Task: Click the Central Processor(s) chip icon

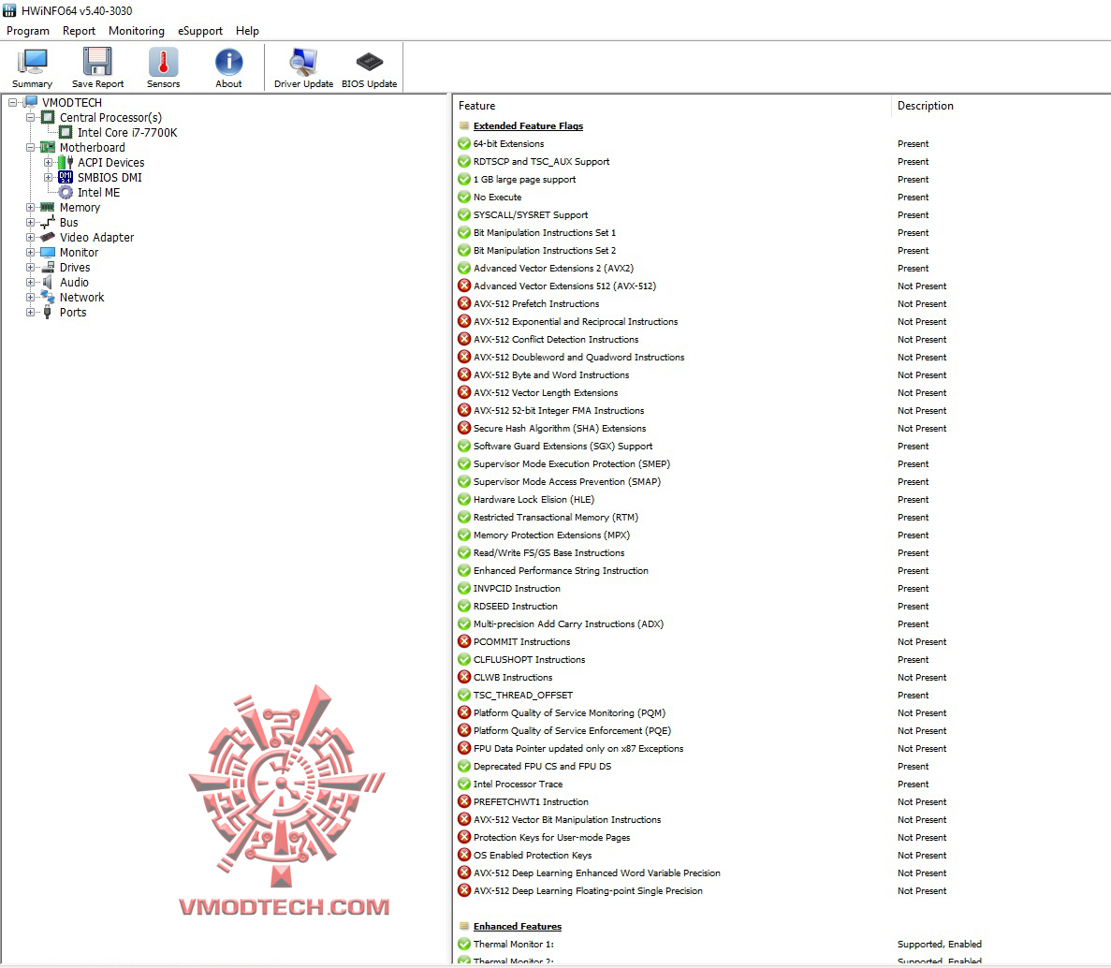Action: (x=48, y=117)
